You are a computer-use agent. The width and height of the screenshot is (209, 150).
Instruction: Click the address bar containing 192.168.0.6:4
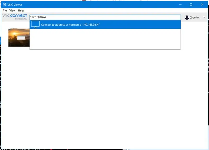click(x=105, y=17)
